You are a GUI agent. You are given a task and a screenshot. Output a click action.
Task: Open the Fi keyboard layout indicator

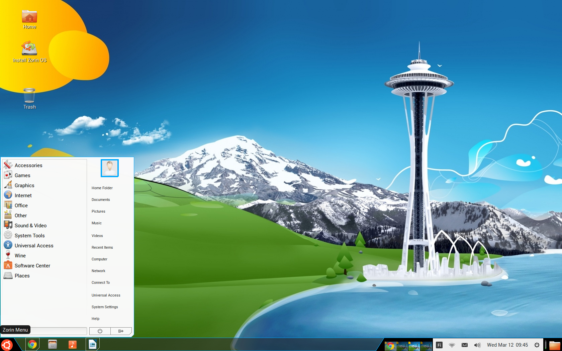[439, 345]
